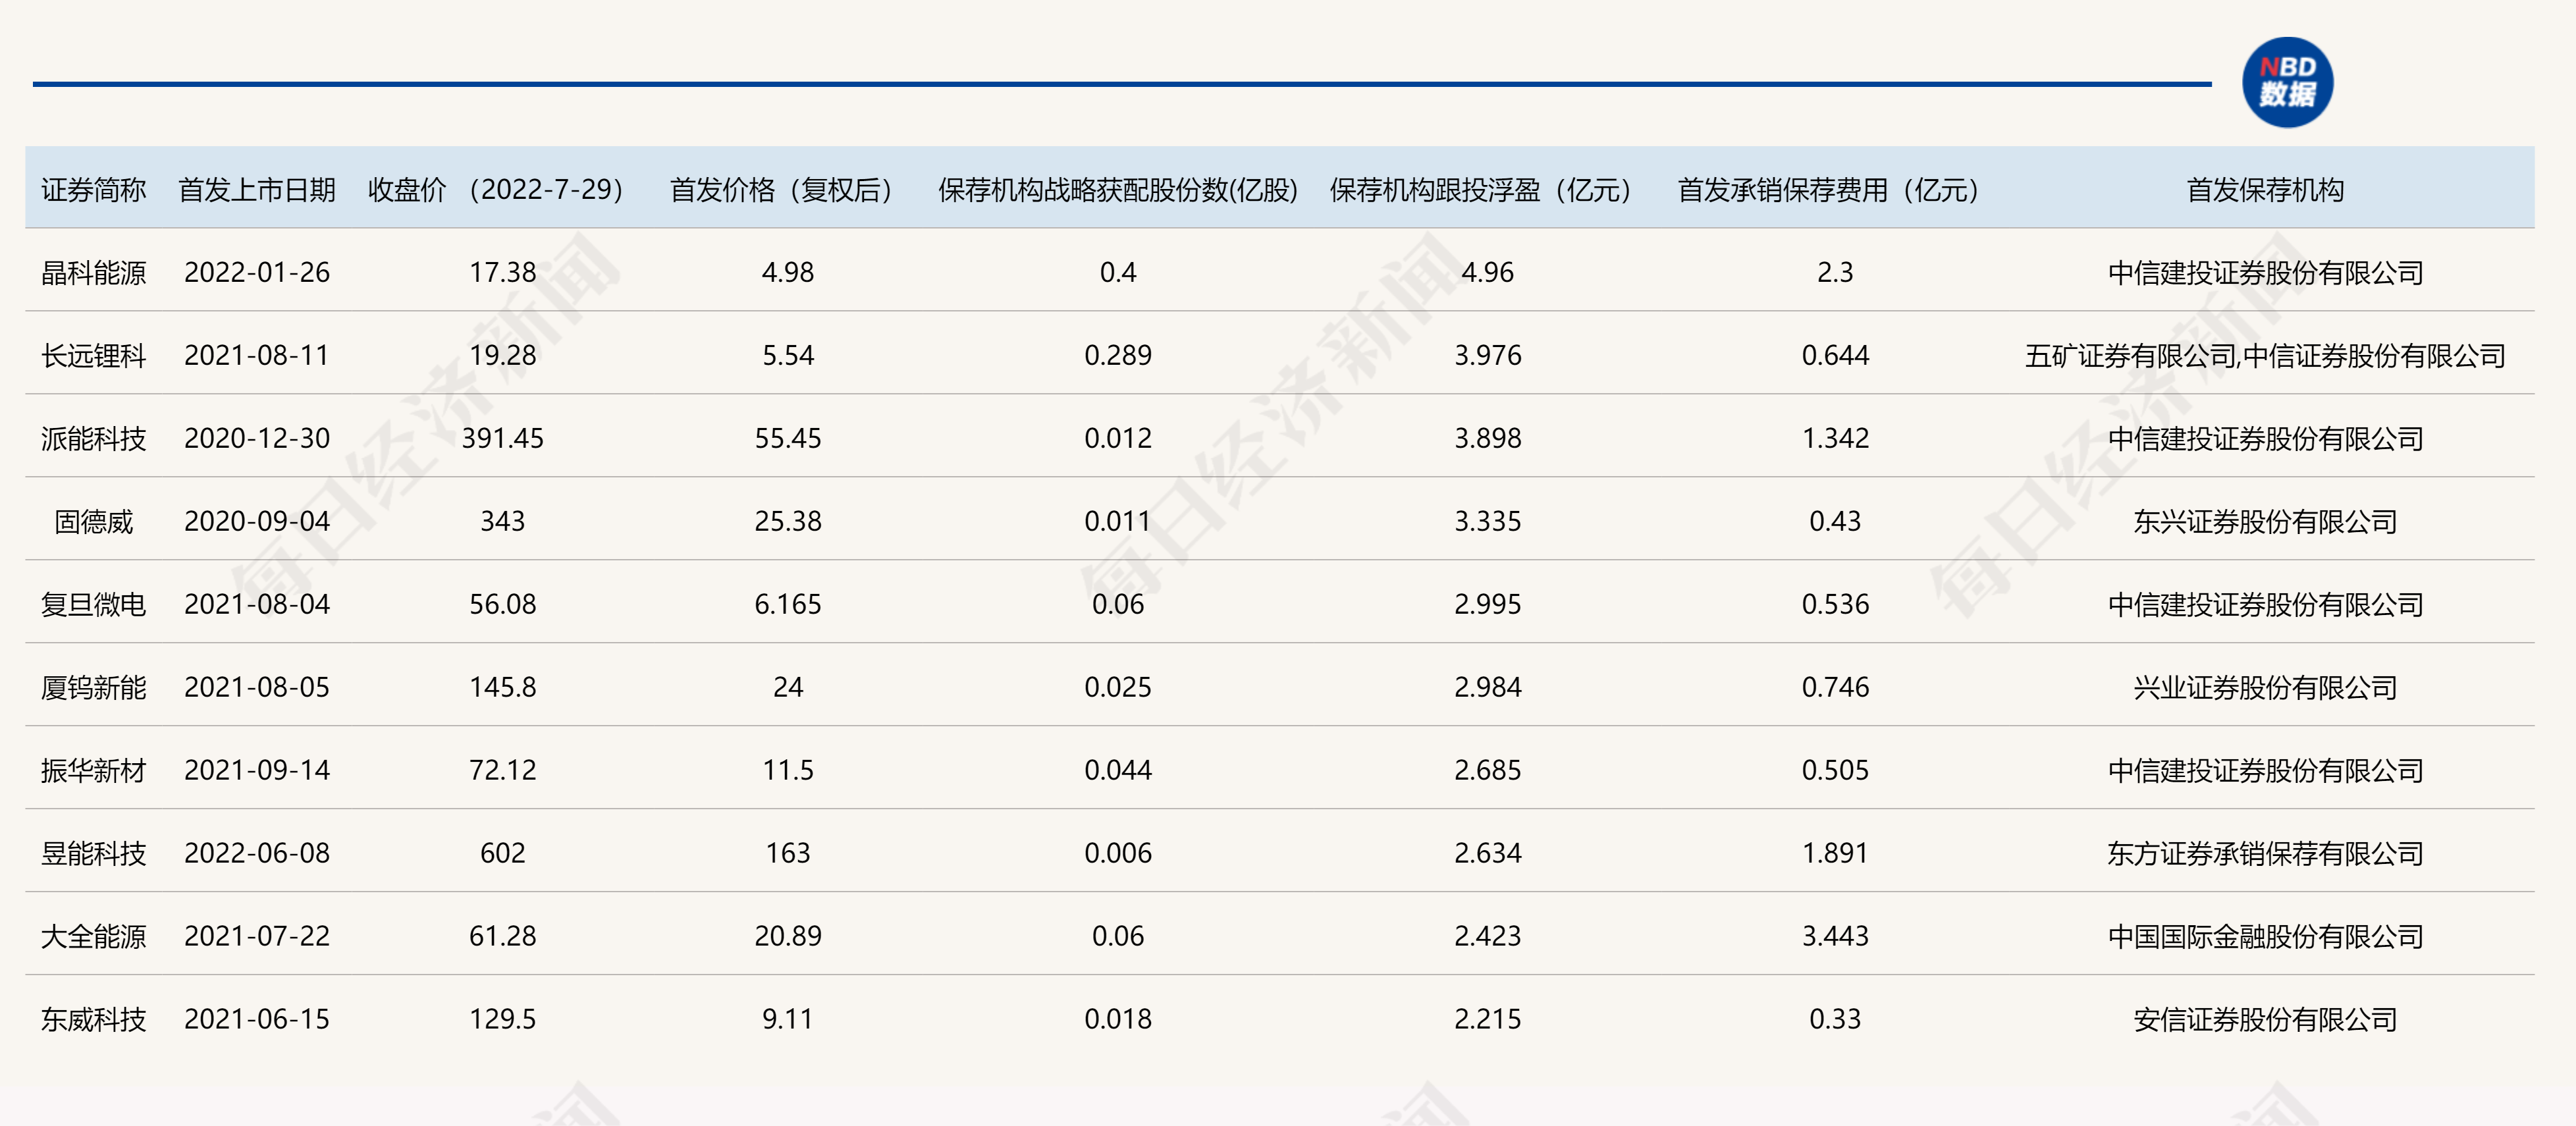Click sponsor 东兴证券股份有限公司

tap(2265, 522)
